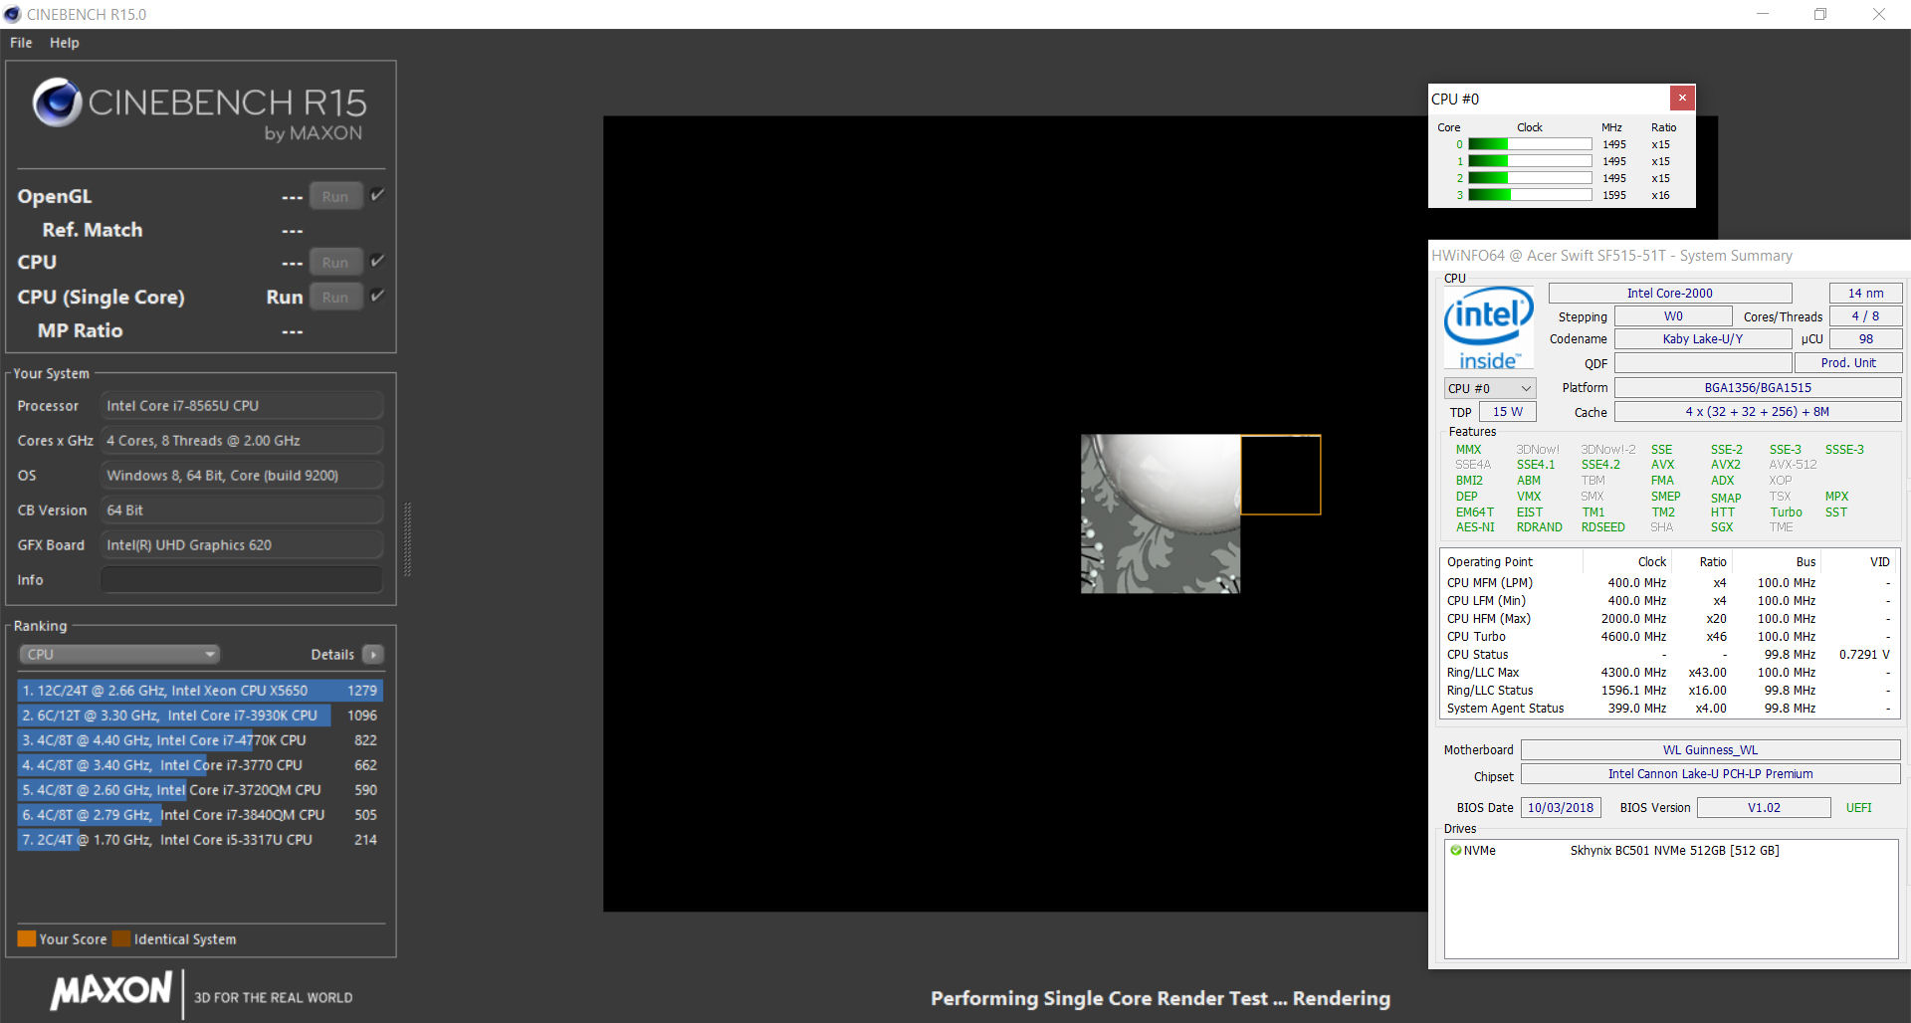This screenshot has height=1023, width=1911.
Task: Click Core 0 clock bar
Action: click(x=1530, y=144)
